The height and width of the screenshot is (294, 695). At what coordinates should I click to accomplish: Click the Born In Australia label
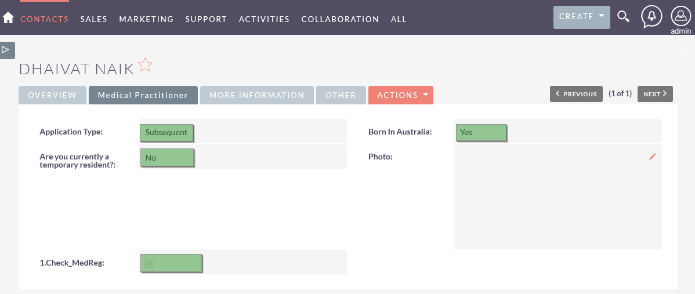[400, 132]
